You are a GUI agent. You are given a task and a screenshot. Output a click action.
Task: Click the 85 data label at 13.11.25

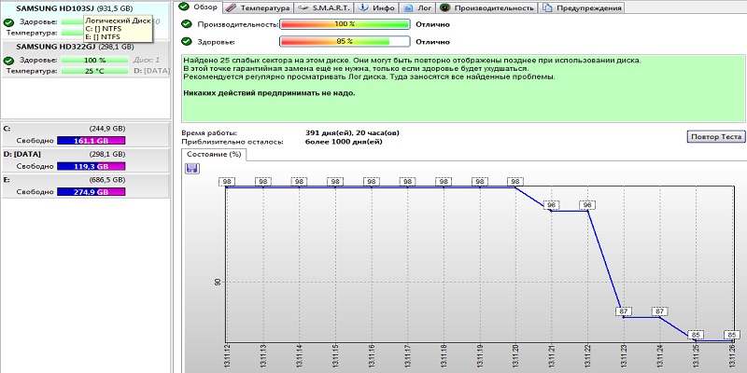[x=696, y=335]
